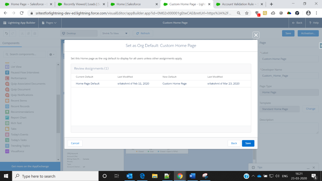Open the Custom Home Page link
Image resolution: width=322 pixels, height=181 pixels.
pos(174,84)
